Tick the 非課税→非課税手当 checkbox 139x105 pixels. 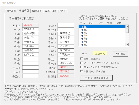(x=81, y=71)
